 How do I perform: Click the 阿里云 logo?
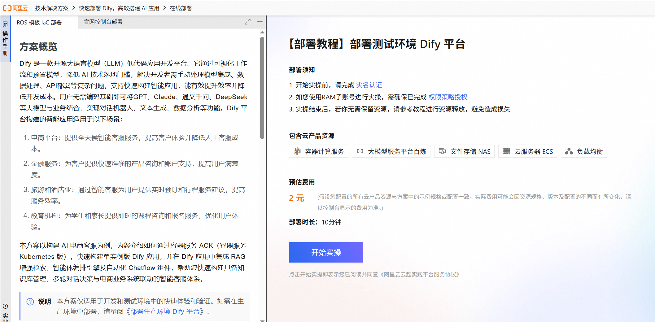pyautogui.click(x=15, y=8)
